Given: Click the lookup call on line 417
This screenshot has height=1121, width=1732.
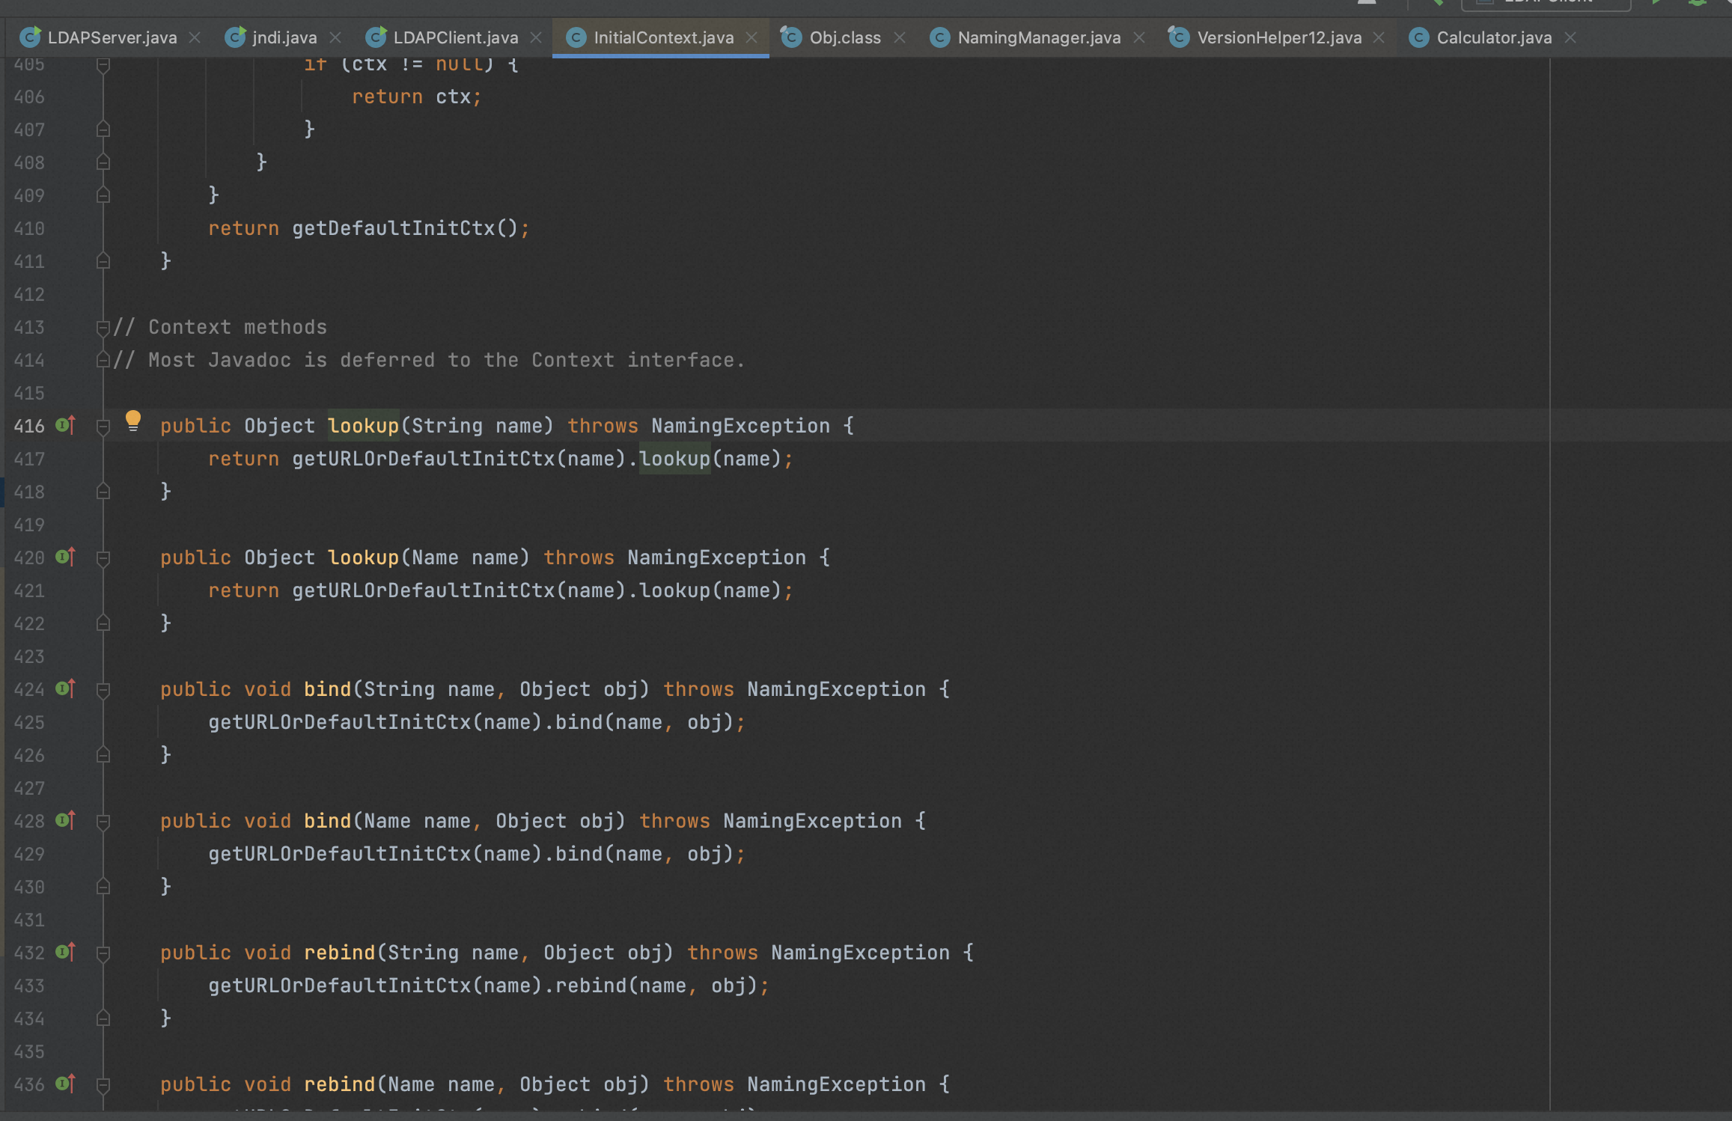Looking at the screenshot, I should (x=674, y=459).
